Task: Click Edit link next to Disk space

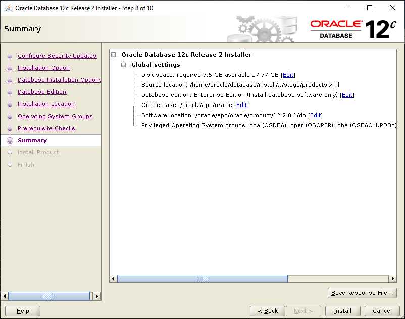Action: pos(288,75)
